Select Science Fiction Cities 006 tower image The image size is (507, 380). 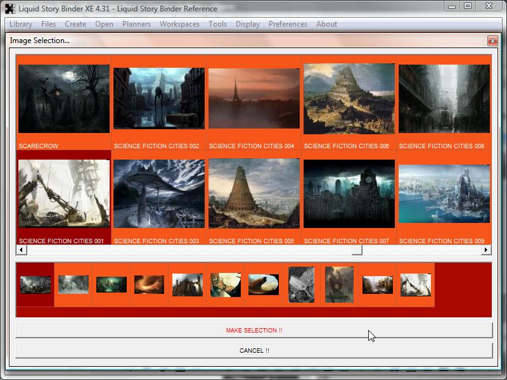[349, 99]
